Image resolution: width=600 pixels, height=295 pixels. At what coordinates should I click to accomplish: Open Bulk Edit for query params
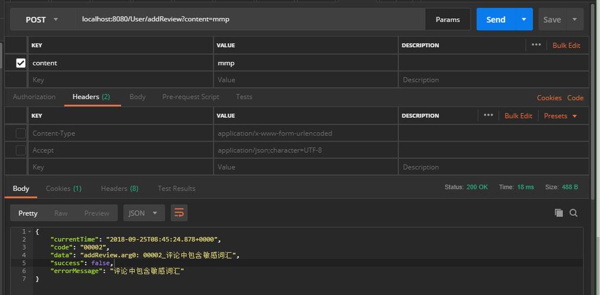[566, 45]
